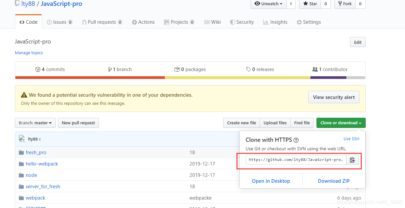View the 1 contributor link
Viewport: 405px width, 208px height.
[330, 69]
